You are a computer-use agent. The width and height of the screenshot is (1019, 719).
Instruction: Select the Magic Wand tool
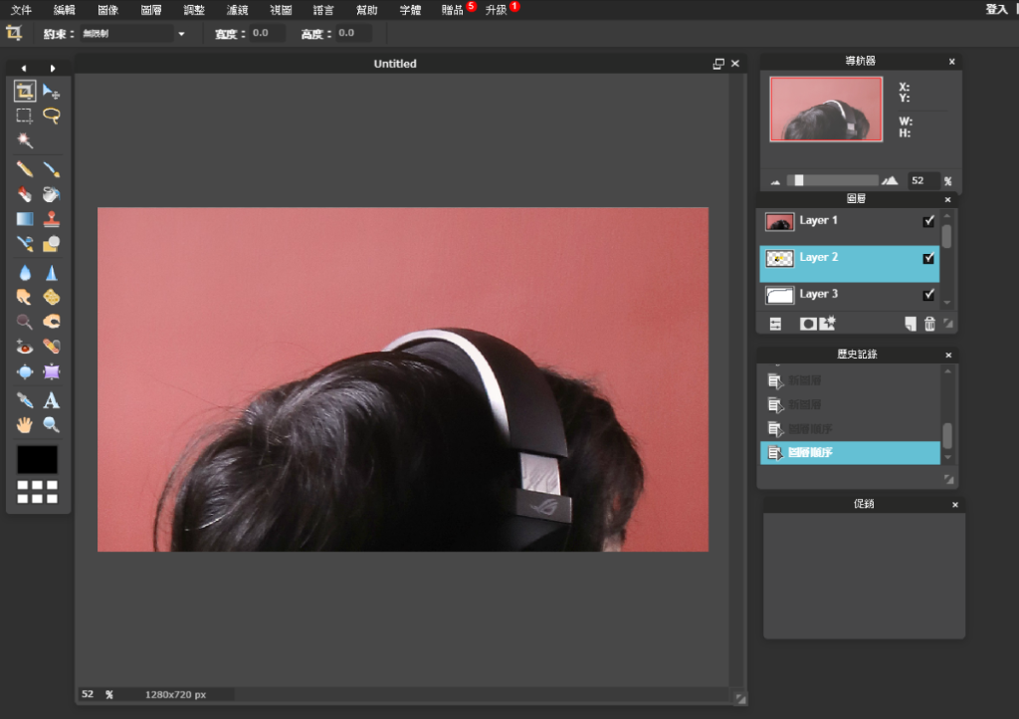25,140
